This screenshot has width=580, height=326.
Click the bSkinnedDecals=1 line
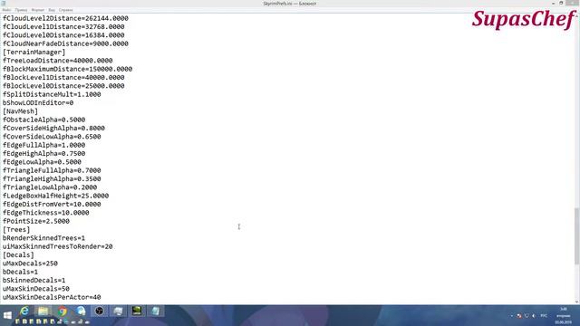tap(34, 281)
